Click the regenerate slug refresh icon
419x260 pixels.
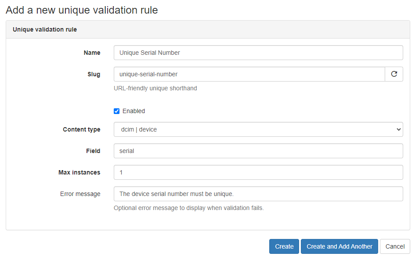394,74
